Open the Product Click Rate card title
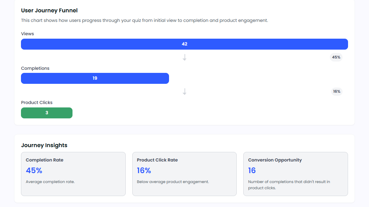This screenshot has width=369, height=207. pyautogui.click(x=157, y=160)
